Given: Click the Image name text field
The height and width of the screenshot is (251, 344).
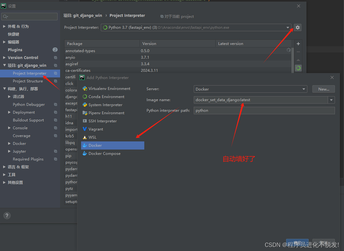Looking at the screenshot, I should point(261,100).
